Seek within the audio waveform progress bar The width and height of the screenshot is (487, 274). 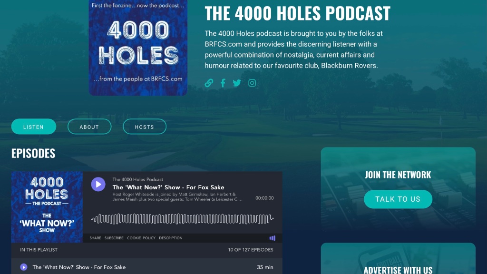(x=182, y=219)
